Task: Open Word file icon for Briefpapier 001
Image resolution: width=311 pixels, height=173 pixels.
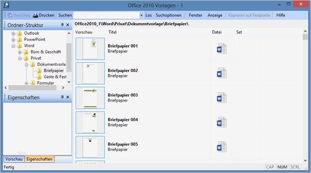Action: point(222,48)
